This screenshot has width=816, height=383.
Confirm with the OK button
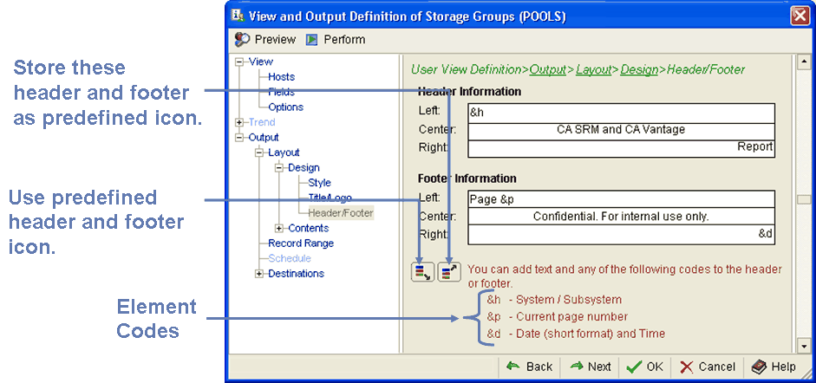(645, 367)
